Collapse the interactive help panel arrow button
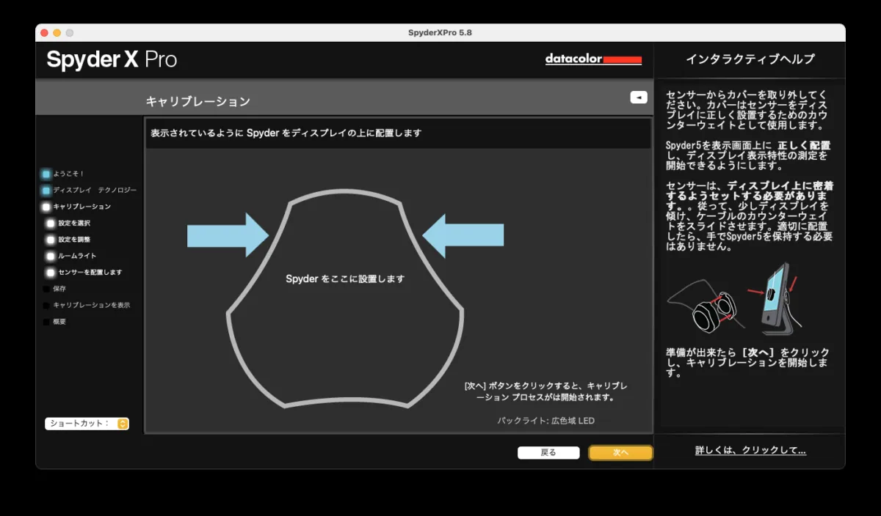 pos(638,97)
